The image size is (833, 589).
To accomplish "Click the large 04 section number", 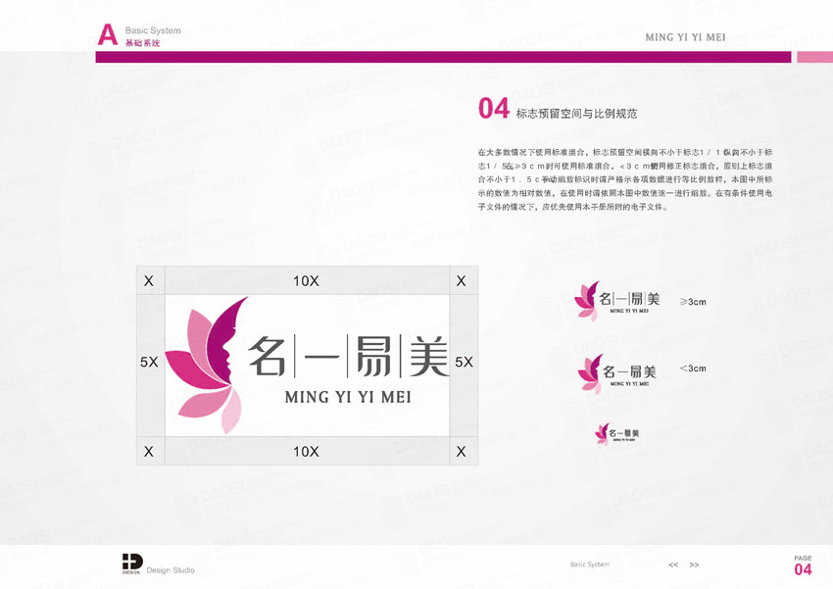I will (493, 109).
